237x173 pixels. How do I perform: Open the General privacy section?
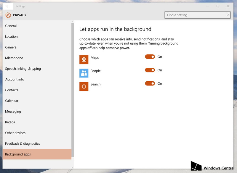click(11, 26)
